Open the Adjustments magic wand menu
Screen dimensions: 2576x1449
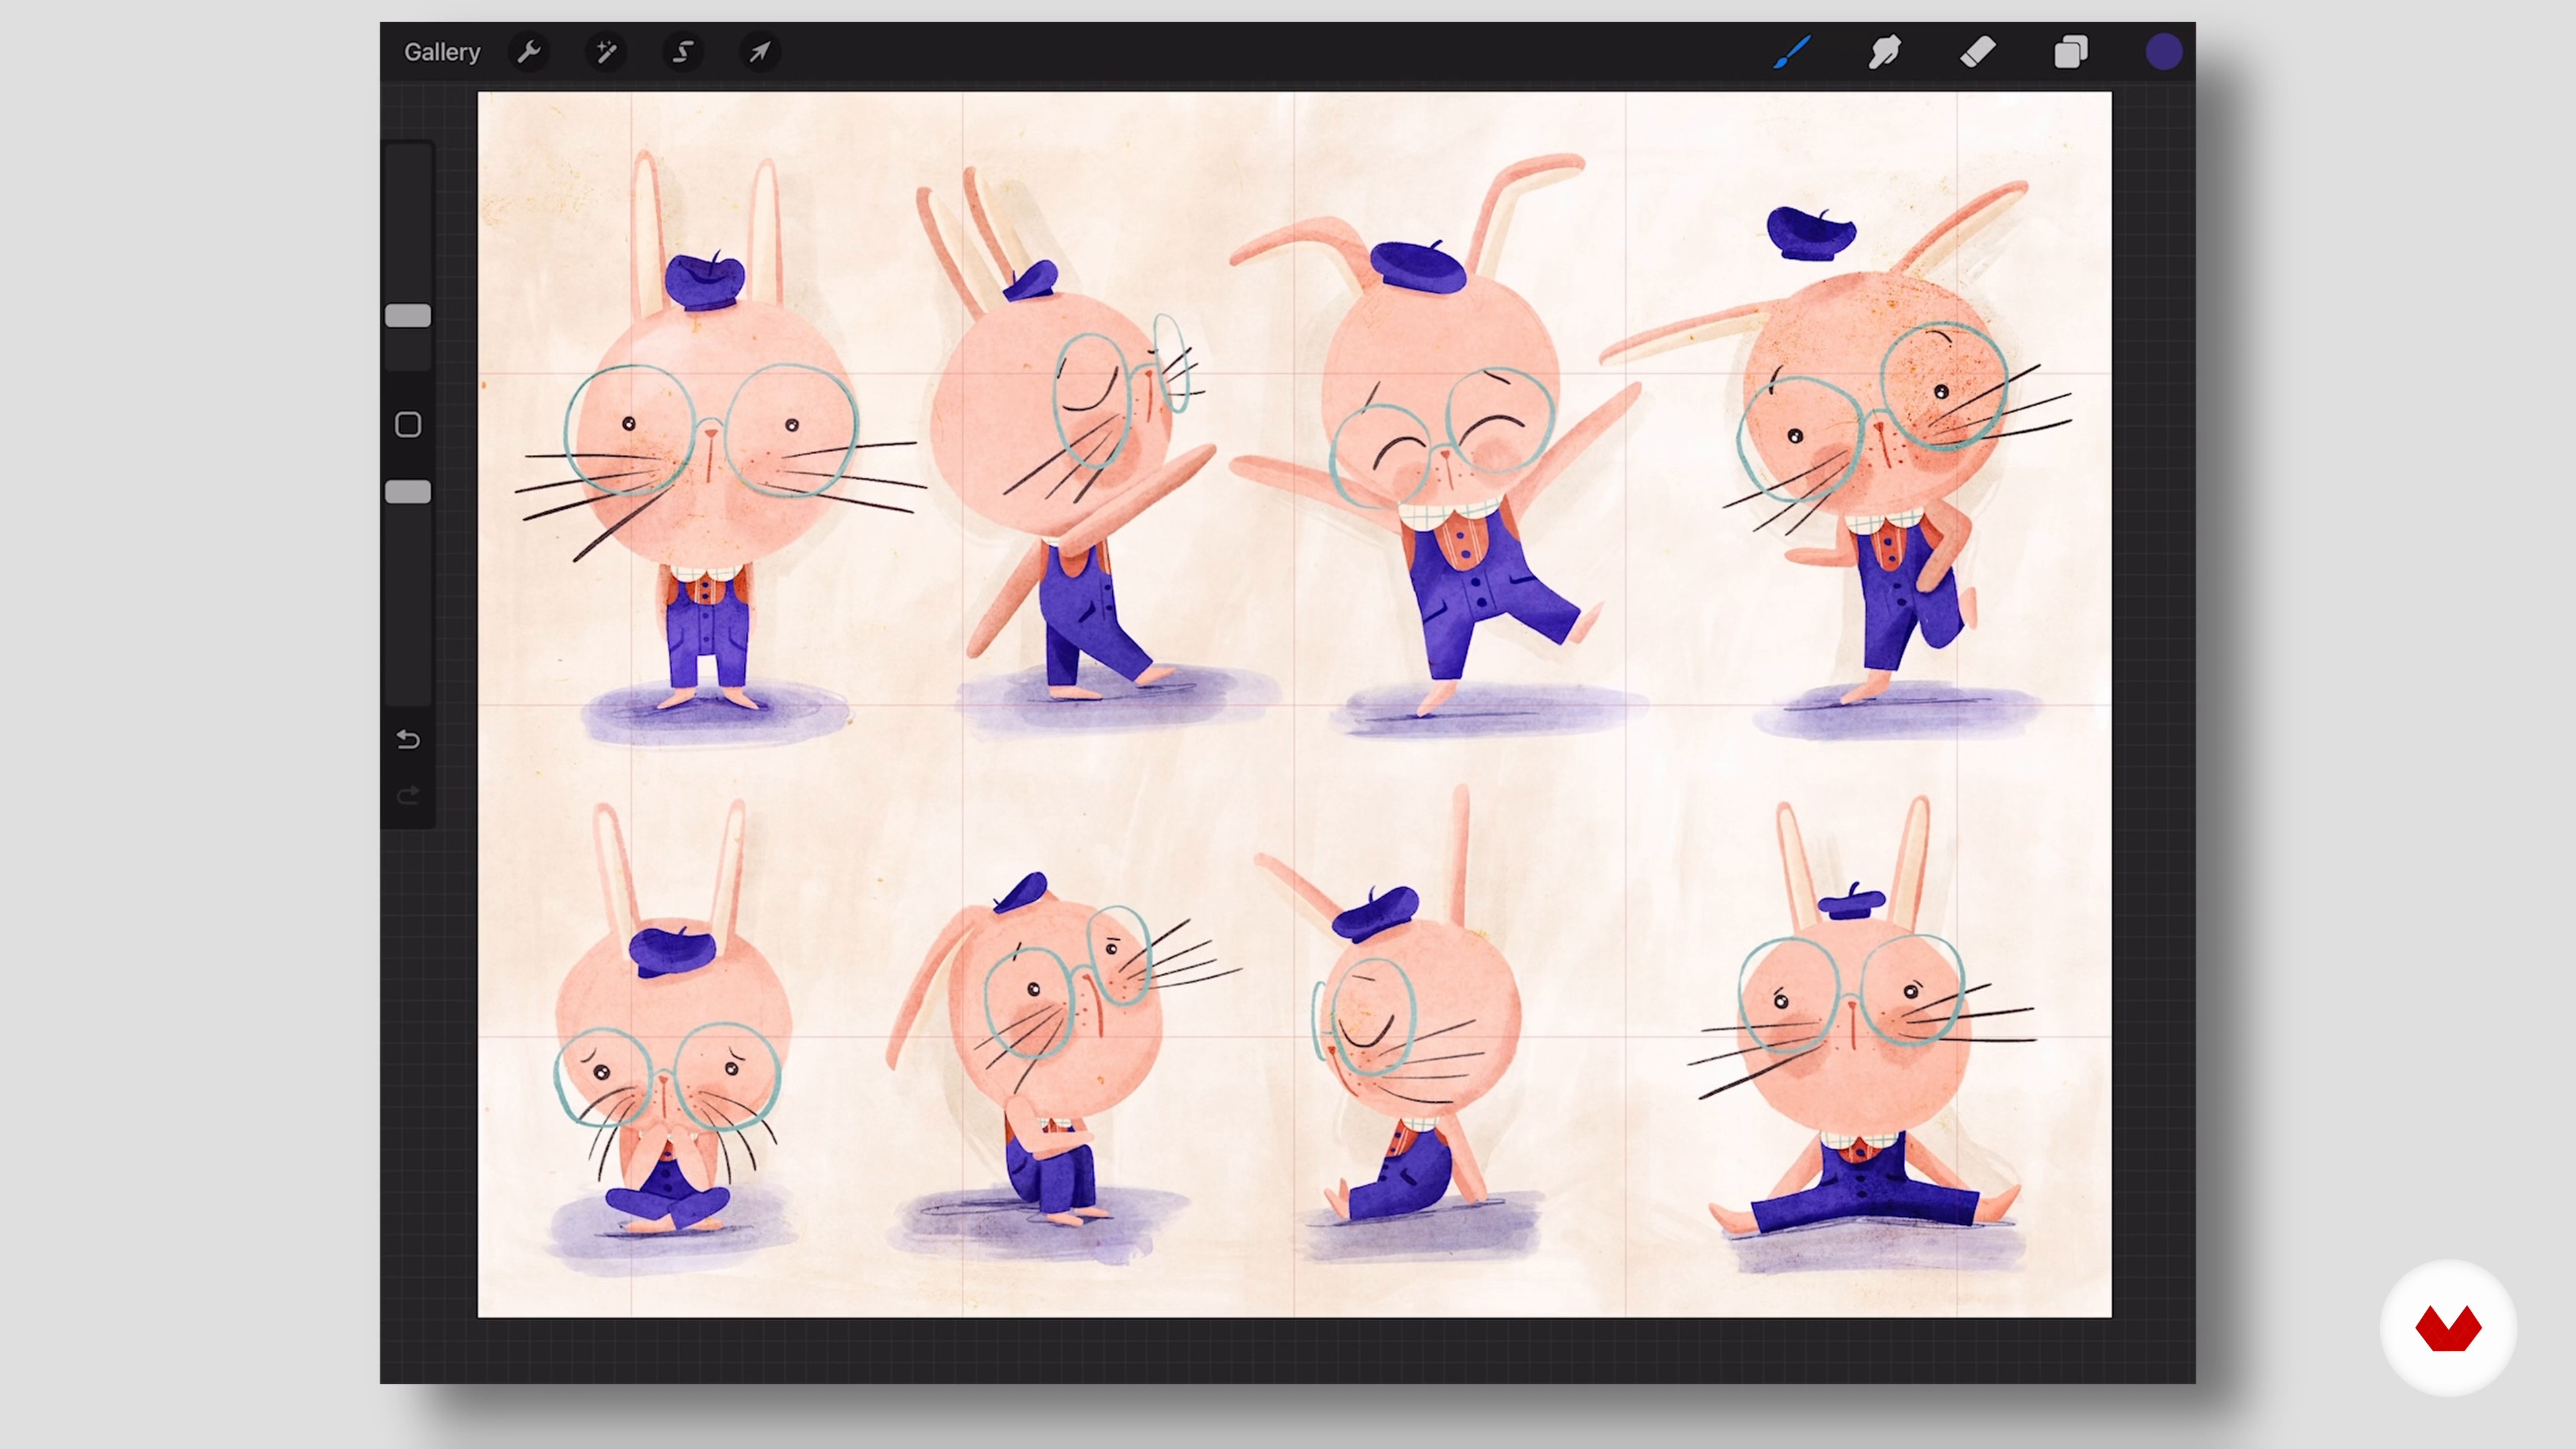[x=606, y=52]
